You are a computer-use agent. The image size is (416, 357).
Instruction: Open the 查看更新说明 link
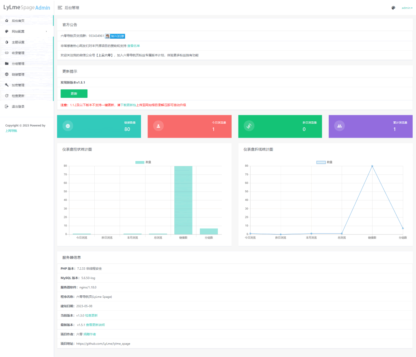[95, 325]
